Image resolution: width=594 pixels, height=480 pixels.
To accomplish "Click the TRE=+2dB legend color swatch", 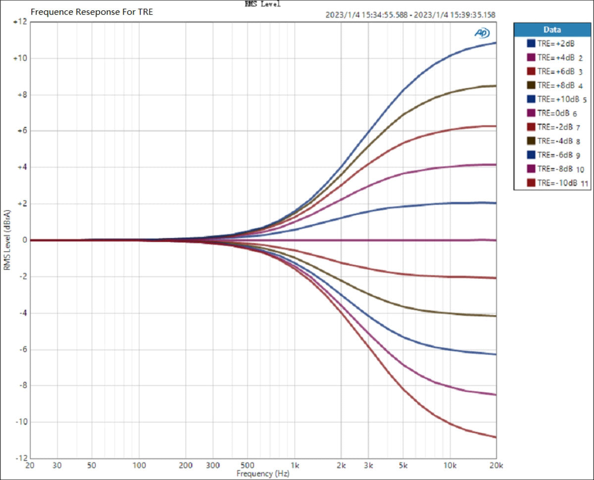I will click(x=531, y=44).
